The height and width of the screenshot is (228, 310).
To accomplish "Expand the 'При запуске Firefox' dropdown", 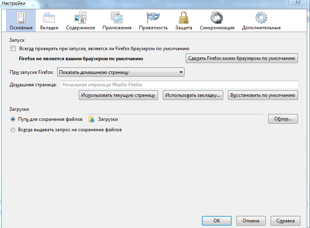I will click(x=121, y=72).
